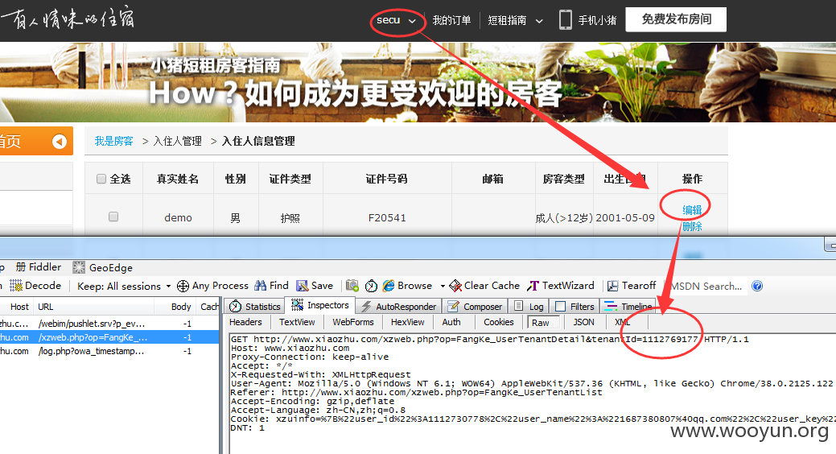This screenshot has height=454, width=836.
Task: Click the camera screenshot icon
Action: (x=352, y=286)
